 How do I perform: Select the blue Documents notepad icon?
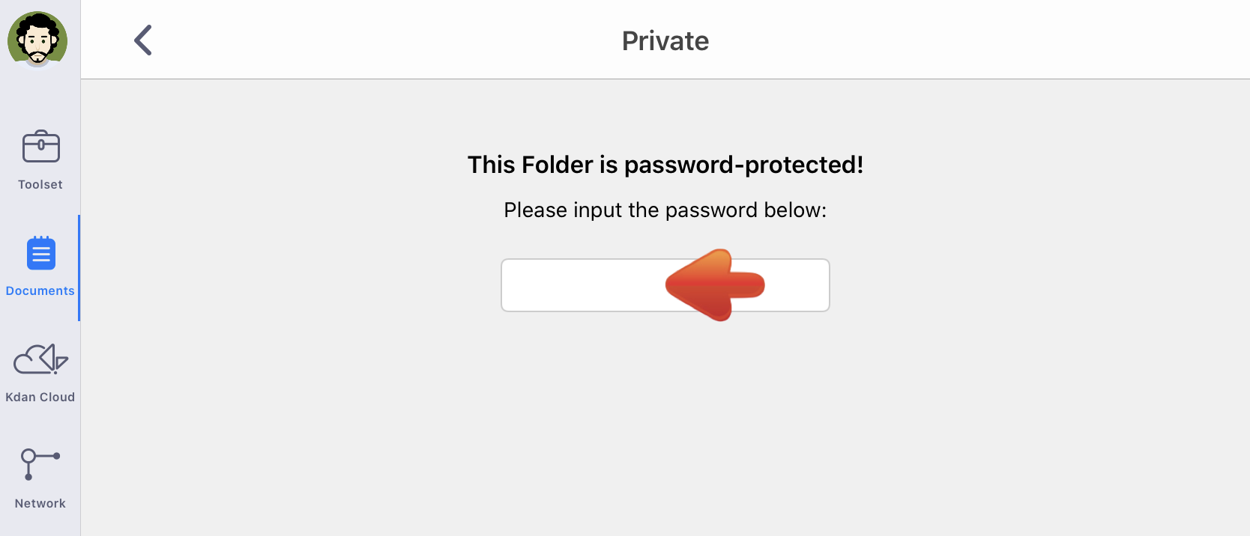coord(41,253)
